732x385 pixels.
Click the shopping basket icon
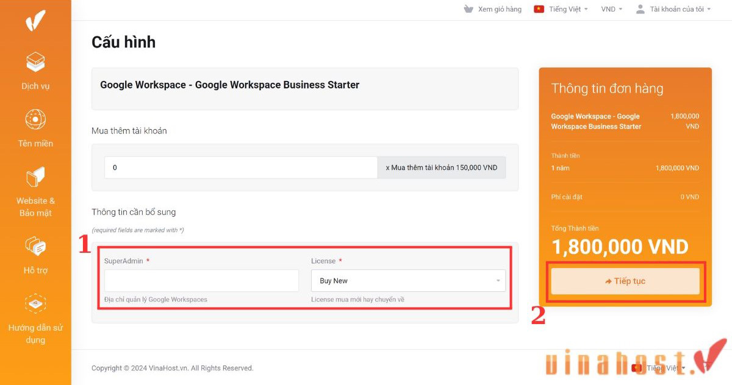[x=468, y=9]
